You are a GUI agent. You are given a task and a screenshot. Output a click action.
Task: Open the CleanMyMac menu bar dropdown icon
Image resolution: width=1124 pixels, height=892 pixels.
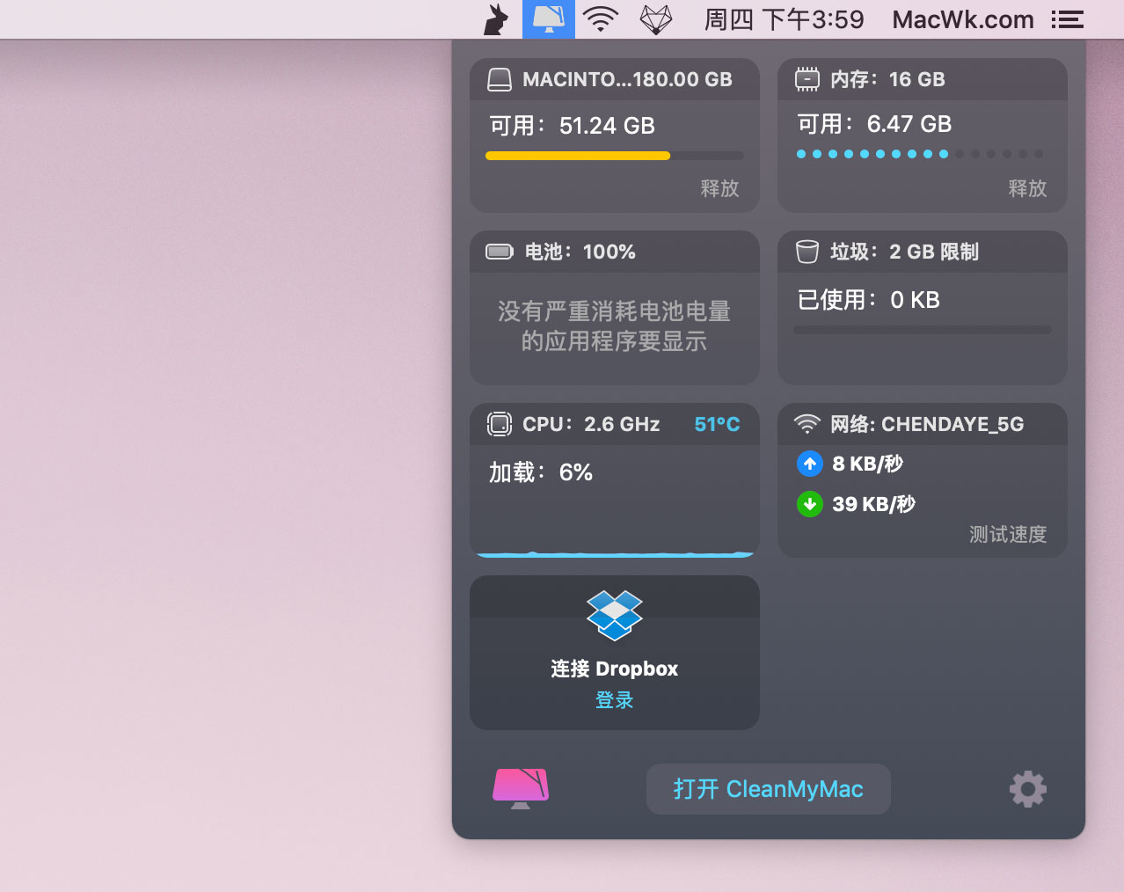(x=548, y=18)
